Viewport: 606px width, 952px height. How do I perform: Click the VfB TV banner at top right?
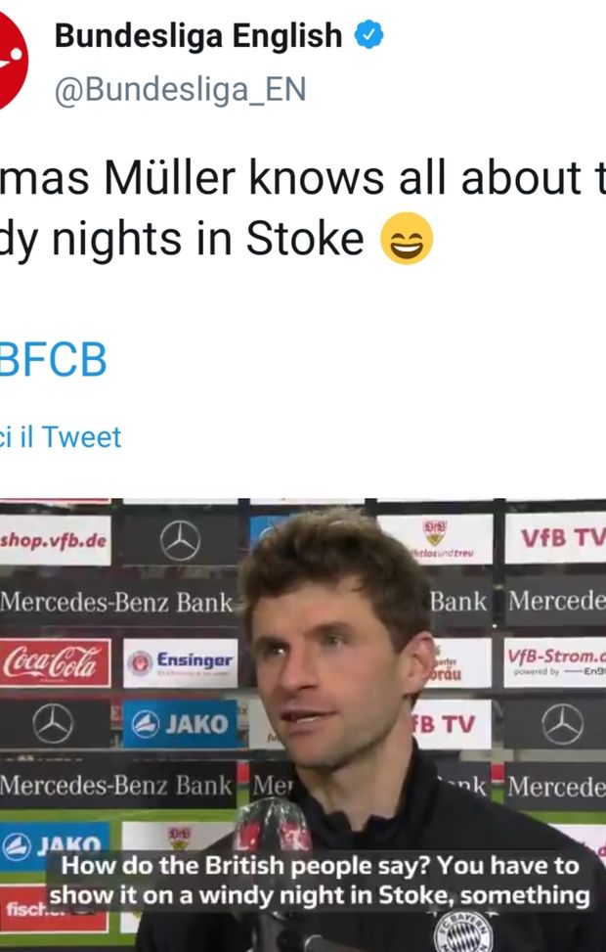(555, 538)
